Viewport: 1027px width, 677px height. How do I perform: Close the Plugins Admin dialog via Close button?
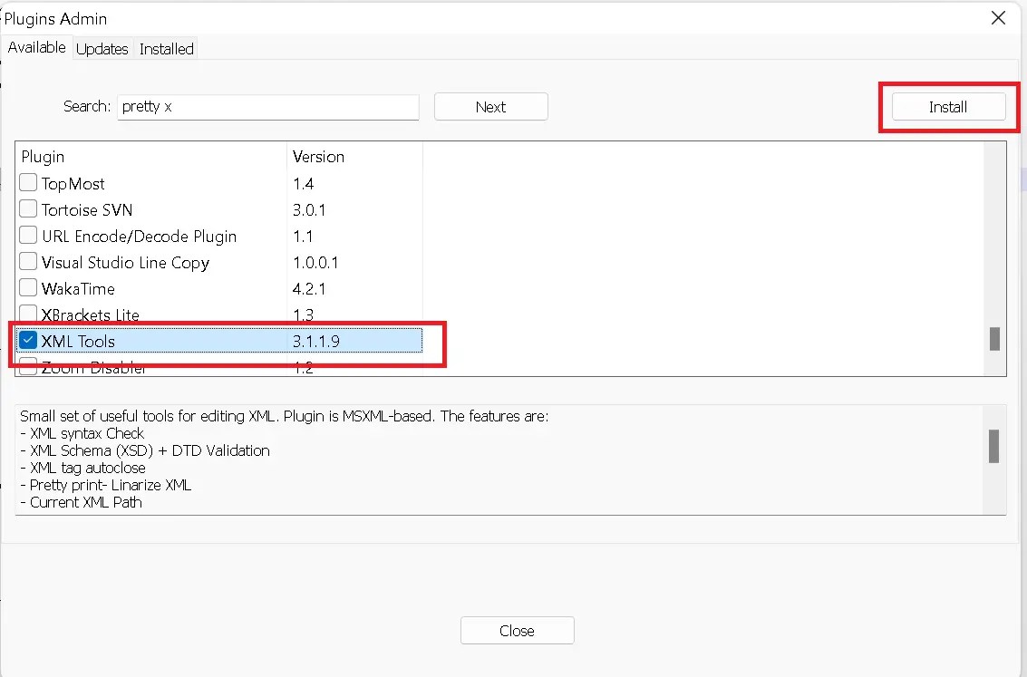(x=517, y=631)
